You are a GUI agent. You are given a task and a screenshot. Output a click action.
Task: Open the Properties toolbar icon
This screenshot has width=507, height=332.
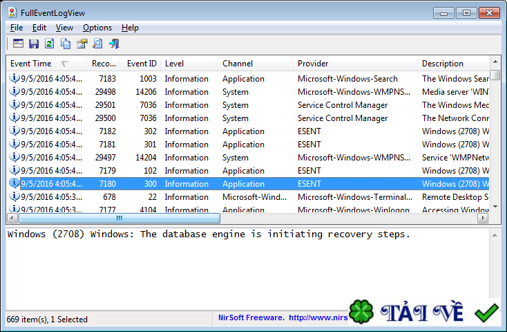tap(82, 44)
